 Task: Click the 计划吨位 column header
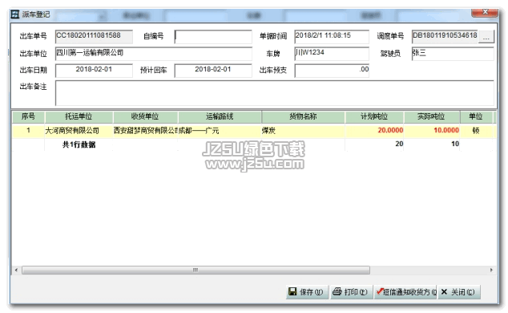(374, 116)
